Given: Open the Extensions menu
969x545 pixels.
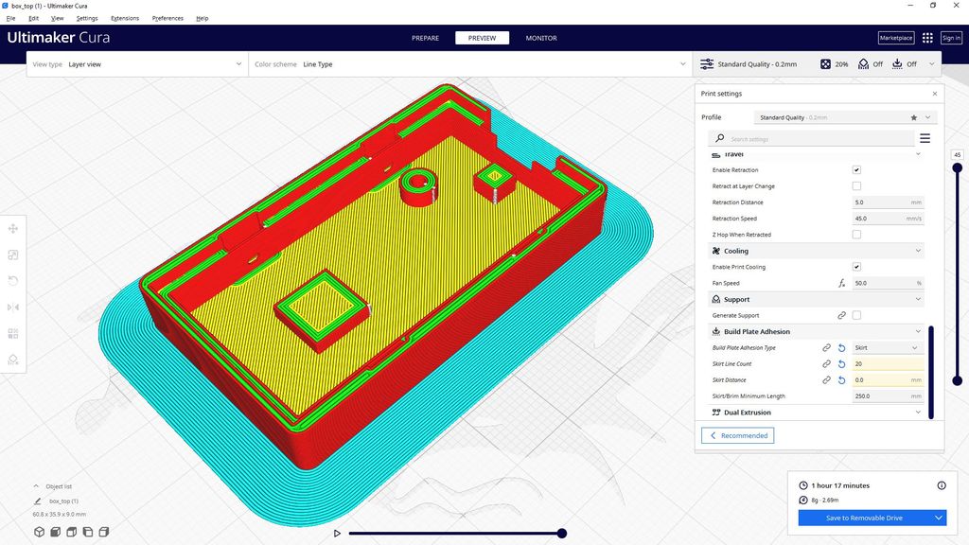Looking at the screenshot, I should 124,17.
